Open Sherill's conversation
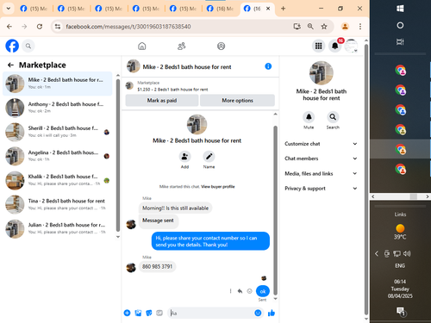Viewport: 431px width, 323px height. [x=58, y=132]
